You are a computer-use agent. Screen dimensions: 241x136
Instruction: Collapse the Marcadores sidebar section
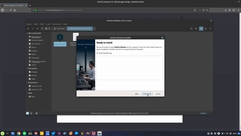tap(27, 68)
